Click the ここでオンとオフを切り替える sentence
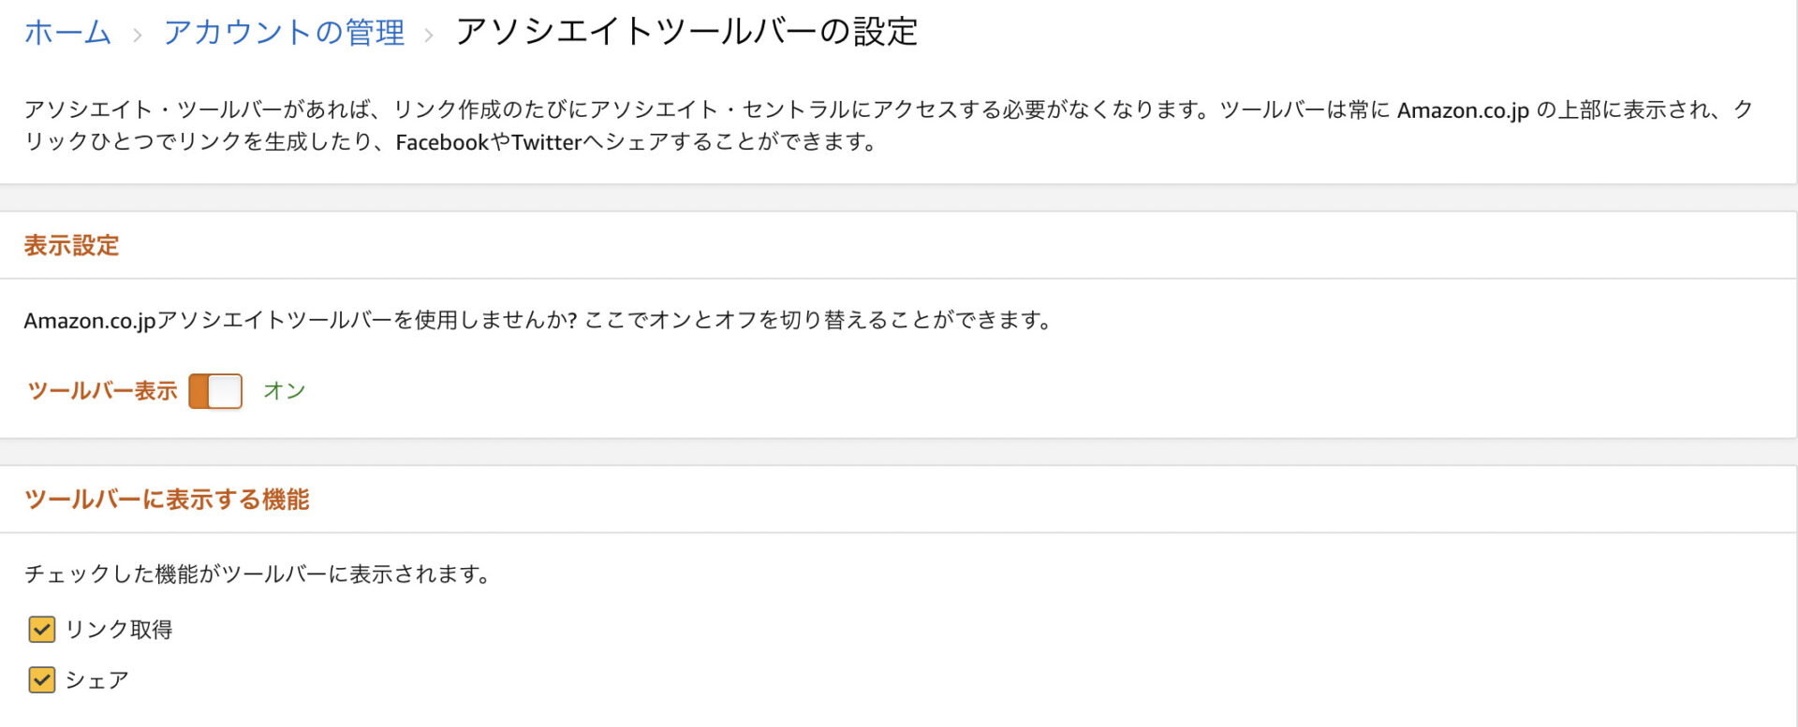 pos(819,321)
